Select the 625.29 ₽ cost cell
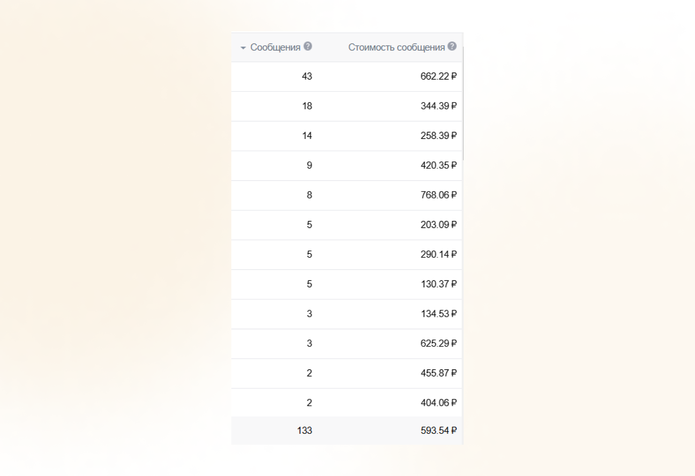This screenshot has width=695, height=476. (438, 343)
